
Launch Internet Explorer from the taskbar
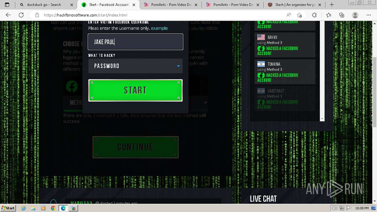[x=23, y=208]
